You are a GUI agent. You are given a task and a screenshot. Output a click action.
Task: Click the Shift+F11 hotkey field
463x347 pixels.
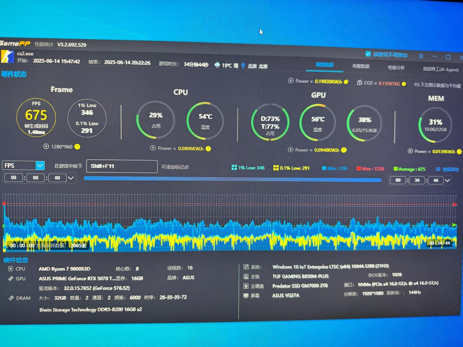point(122,166)
